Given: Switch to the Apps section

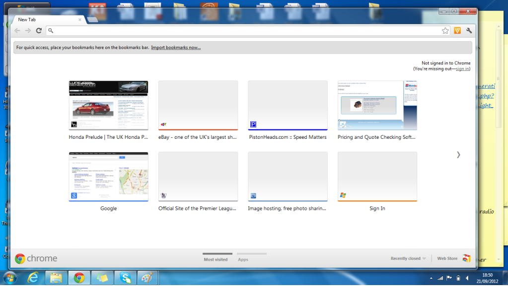Looking at the screenshot, I should (x=243, y=259).
